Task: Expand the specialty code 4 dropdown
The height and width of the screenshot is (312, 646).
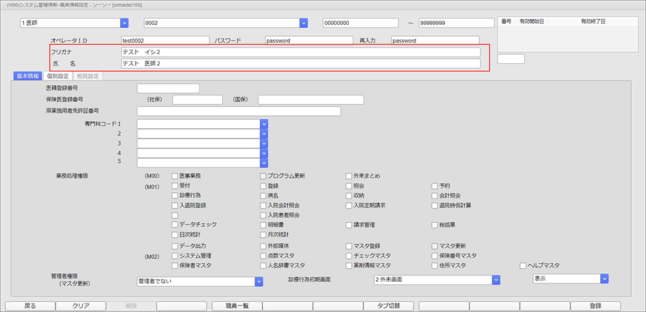Action: [264, 153]
